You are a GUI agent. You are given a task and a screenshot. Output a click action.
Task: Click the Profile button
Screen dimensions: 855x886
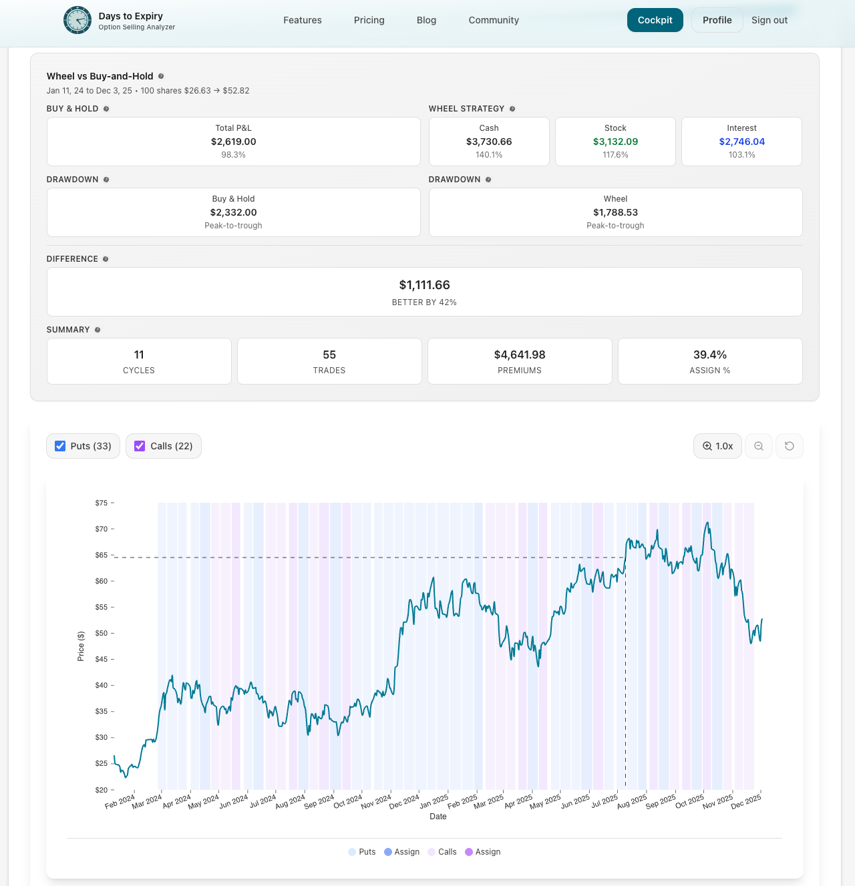pos(717,20)
